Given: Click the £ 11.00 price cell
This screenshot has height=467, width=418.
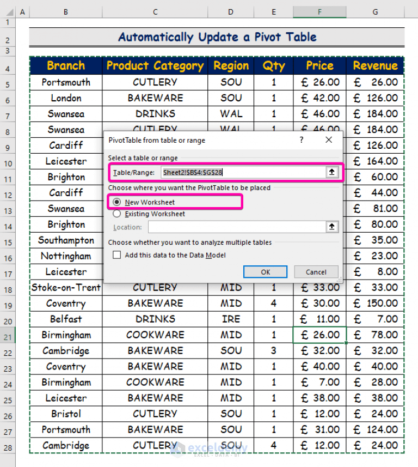Looking at the screenshot, I should click(x=320, y=319).
